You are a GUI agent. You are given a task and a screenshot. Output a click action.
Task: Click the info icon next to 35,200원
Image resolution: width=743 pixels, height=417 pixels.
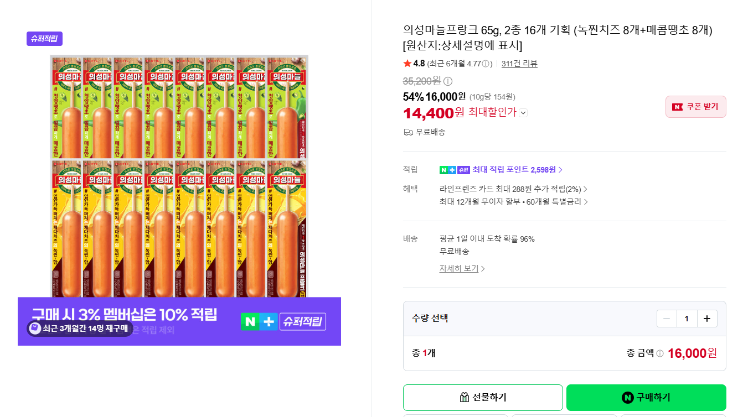[448, 81]
